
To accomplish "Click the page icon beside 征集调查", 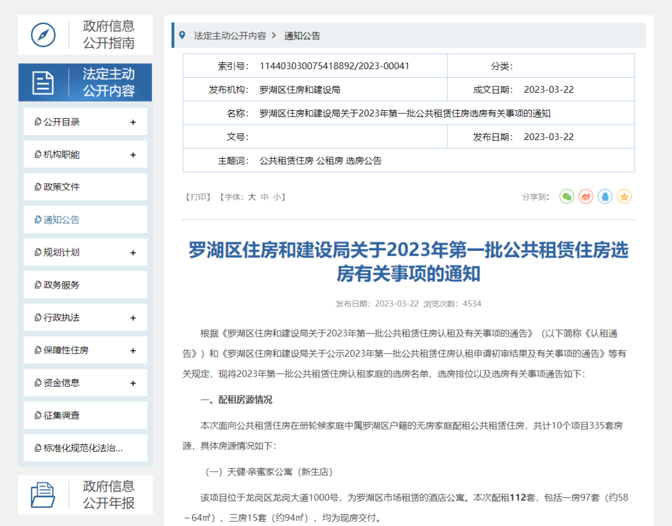I will (38, 415).
